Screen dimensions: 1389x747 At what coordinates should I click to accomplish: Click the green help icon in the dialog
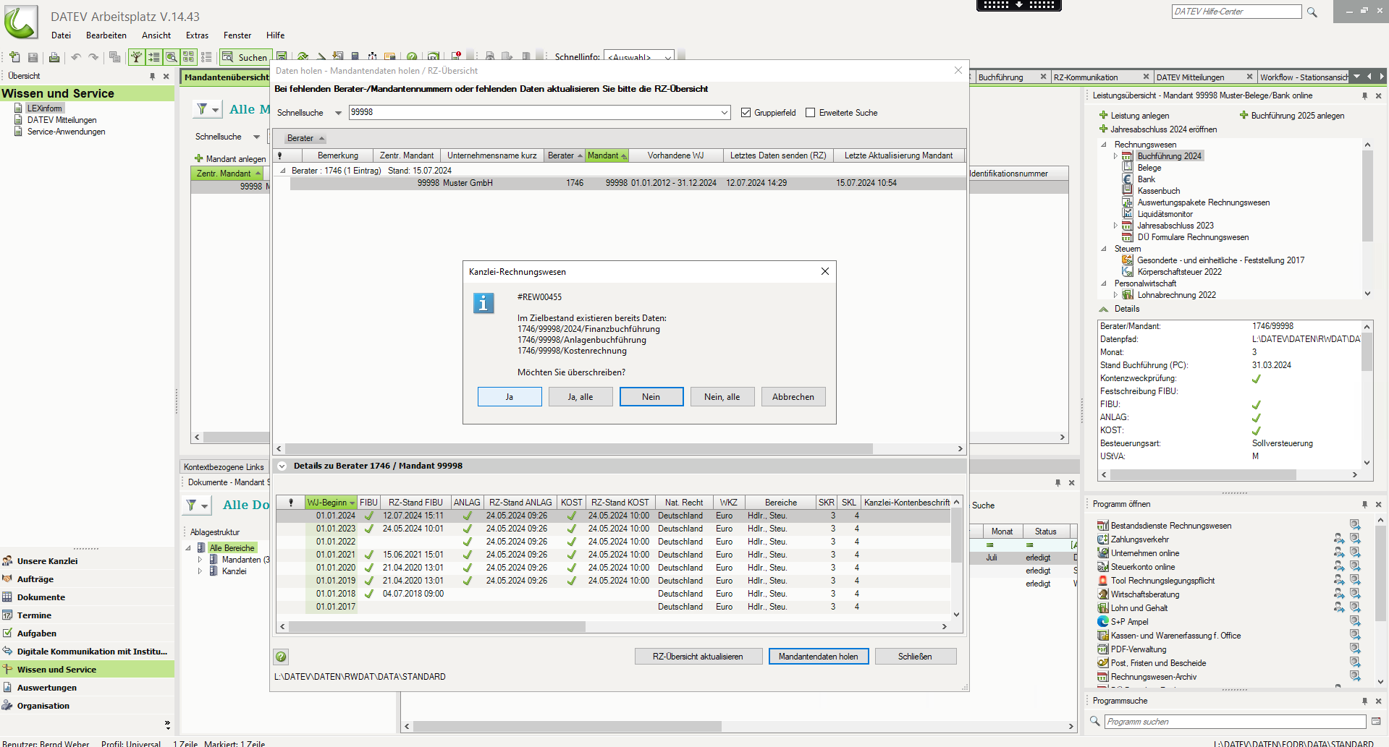pyautogui.click(x=281, y=657)
